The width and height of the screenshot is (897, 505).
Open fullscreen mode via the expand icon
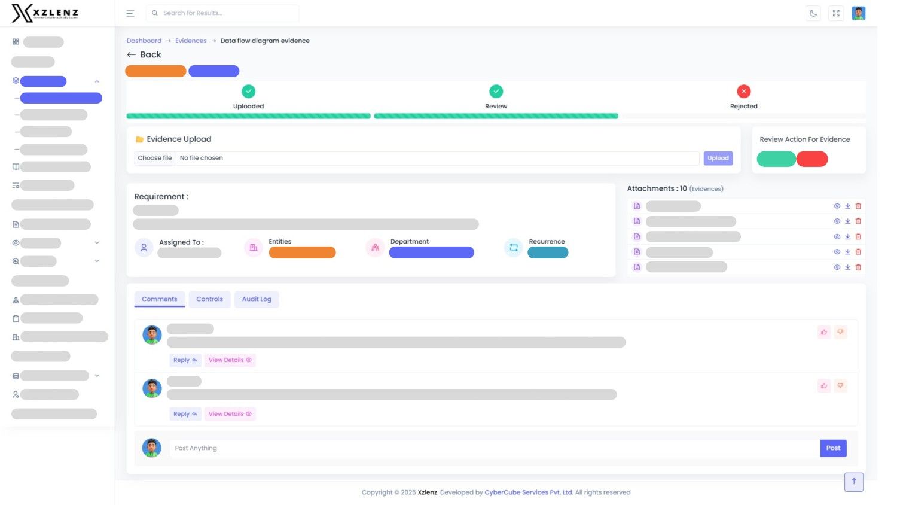click(836, 13)
